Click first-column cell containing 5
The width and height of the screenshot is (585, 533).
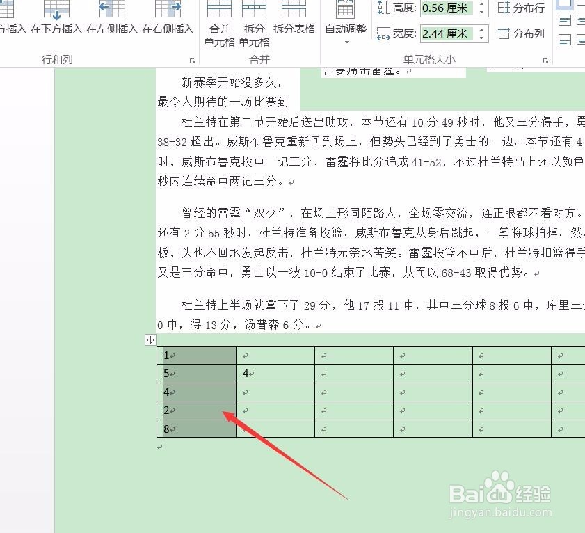pyautogui.click(x=197, y=374)
